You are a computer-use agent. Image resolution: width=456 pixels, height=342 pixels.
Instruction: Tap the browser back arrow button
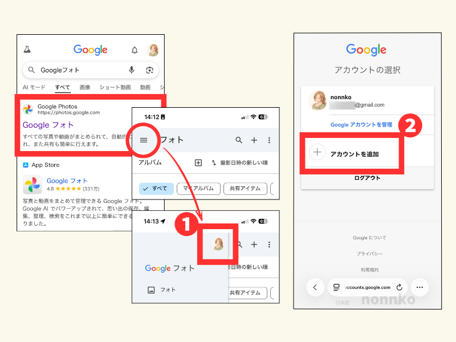pos(315,287)
